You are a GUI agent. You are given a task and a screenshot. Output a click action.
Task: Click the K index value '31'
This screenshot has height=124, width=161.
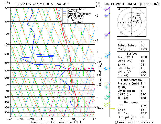[142, 42]
